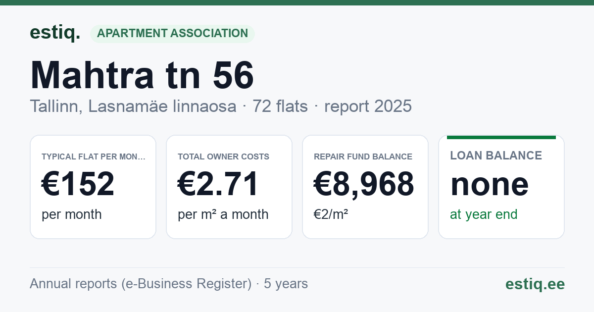594x312 pixels.
Task: Select the Mahtra tn 56 heading
Action: point(142,75)
